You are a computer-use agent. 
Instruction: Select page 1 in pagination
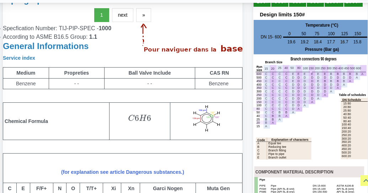[x=102, y=15]
